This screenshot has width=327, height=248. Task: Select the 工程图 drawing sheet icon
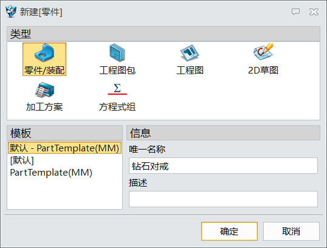point(190,52)
